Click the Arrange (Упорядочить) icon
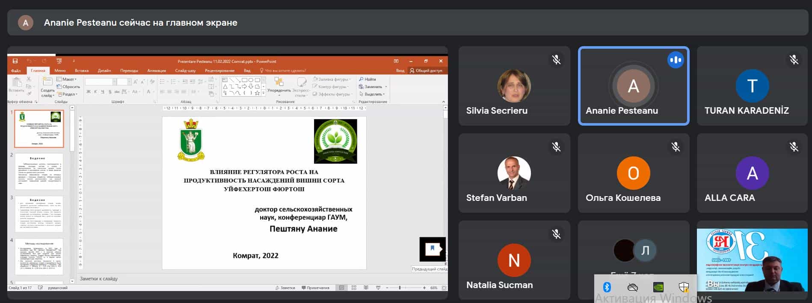The width and height of the screenshot is (812, 303). pyautogui.click(x=279, y=82)
